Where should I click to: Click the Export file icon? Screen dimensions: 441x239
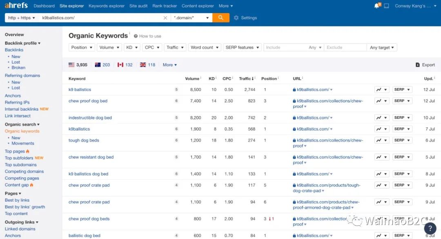(418, 65)
